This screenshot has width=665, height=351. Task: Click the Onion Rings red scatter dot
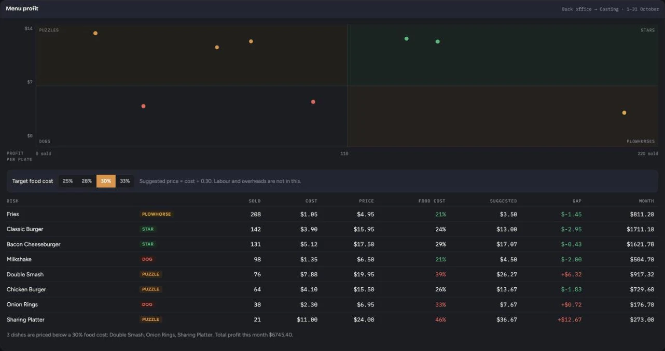click(x=143, y=106)
